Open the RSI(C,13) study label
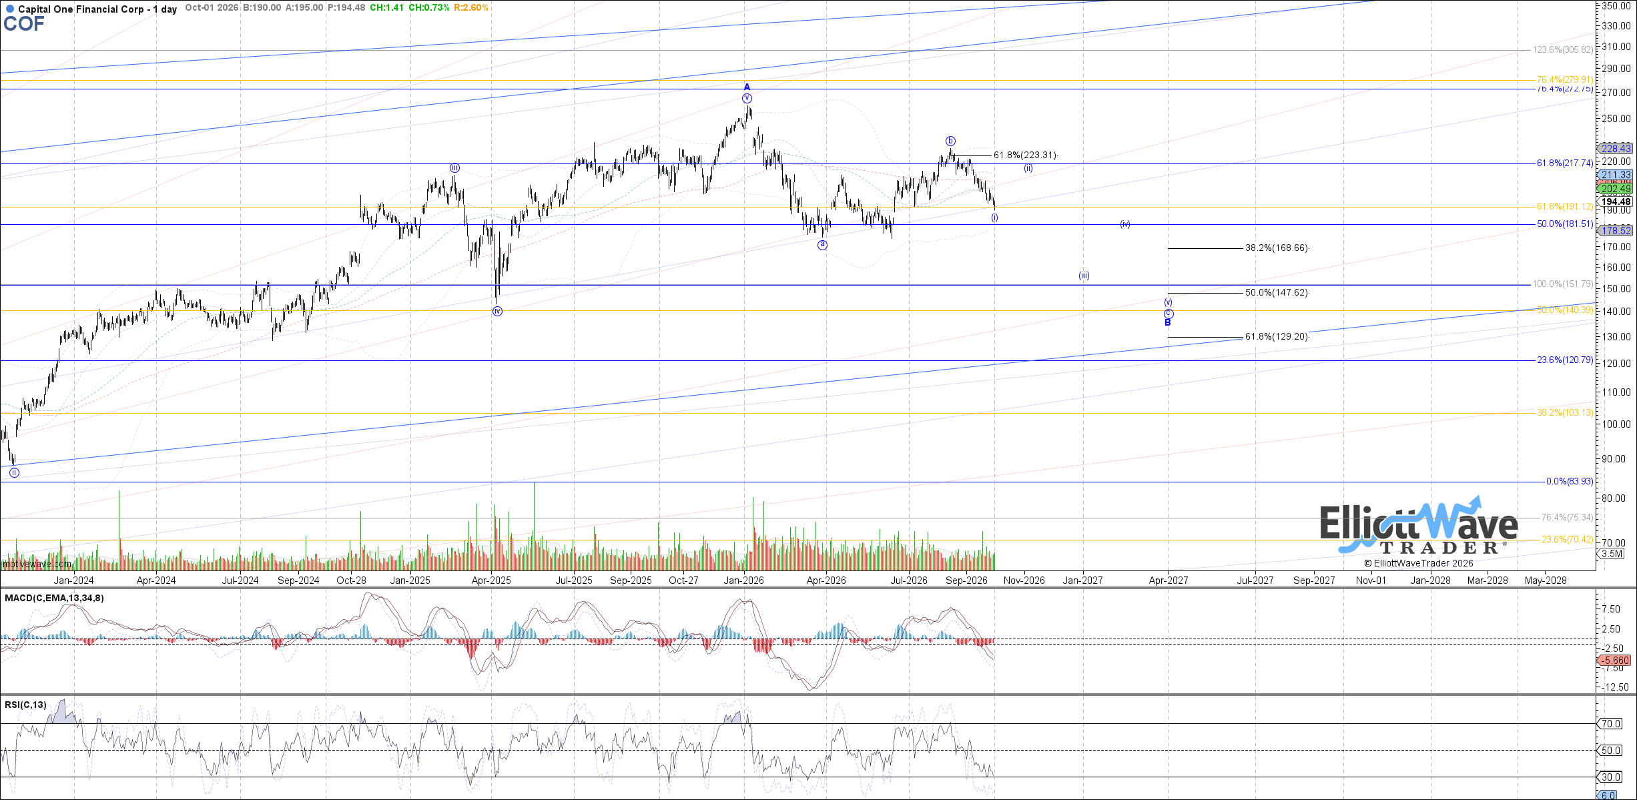The image size is (1637, 800). (26, 705)
